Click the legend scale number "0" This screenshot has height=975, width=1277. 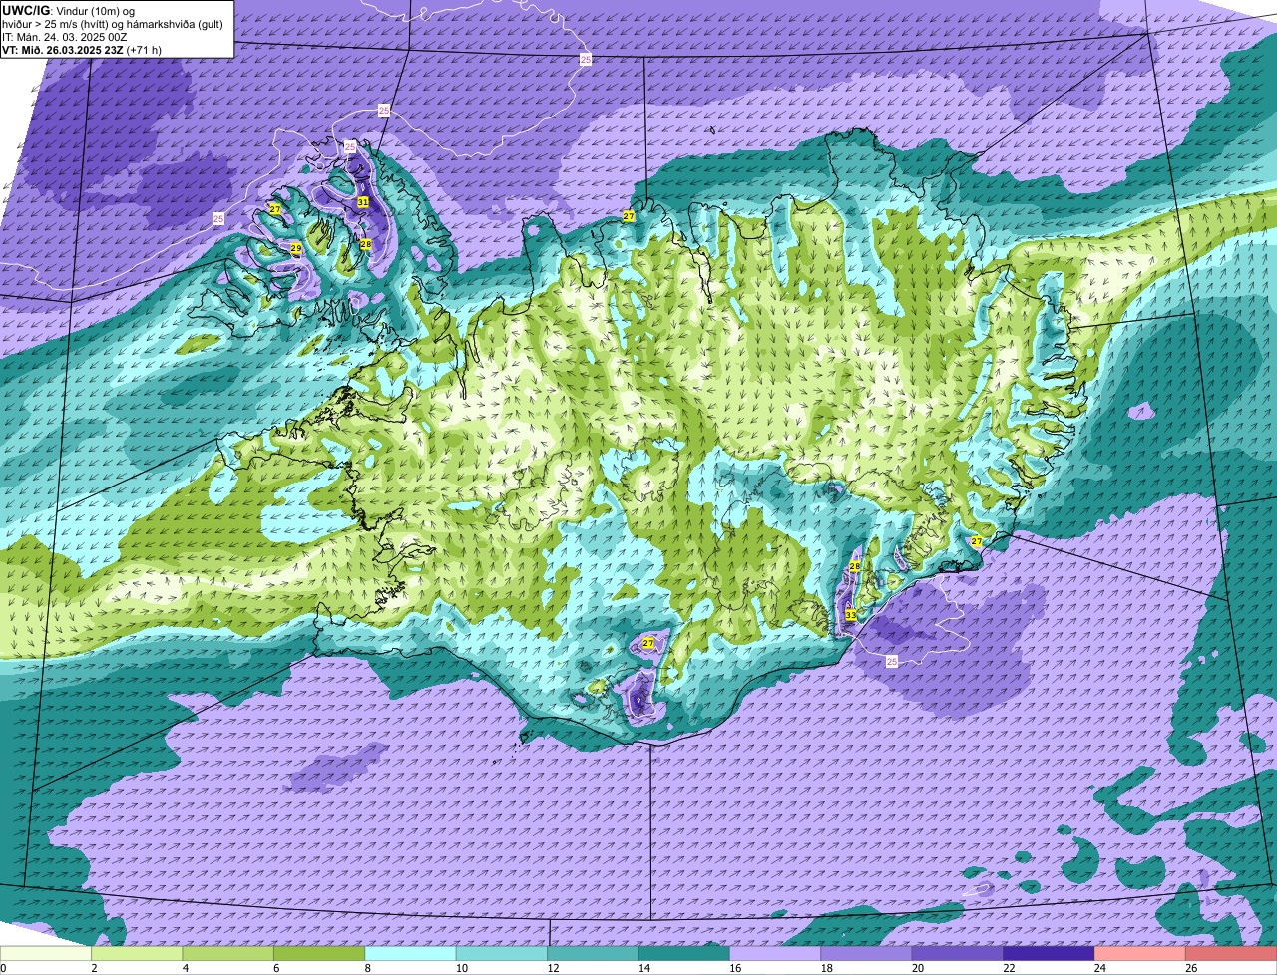(x=3, y=968)
